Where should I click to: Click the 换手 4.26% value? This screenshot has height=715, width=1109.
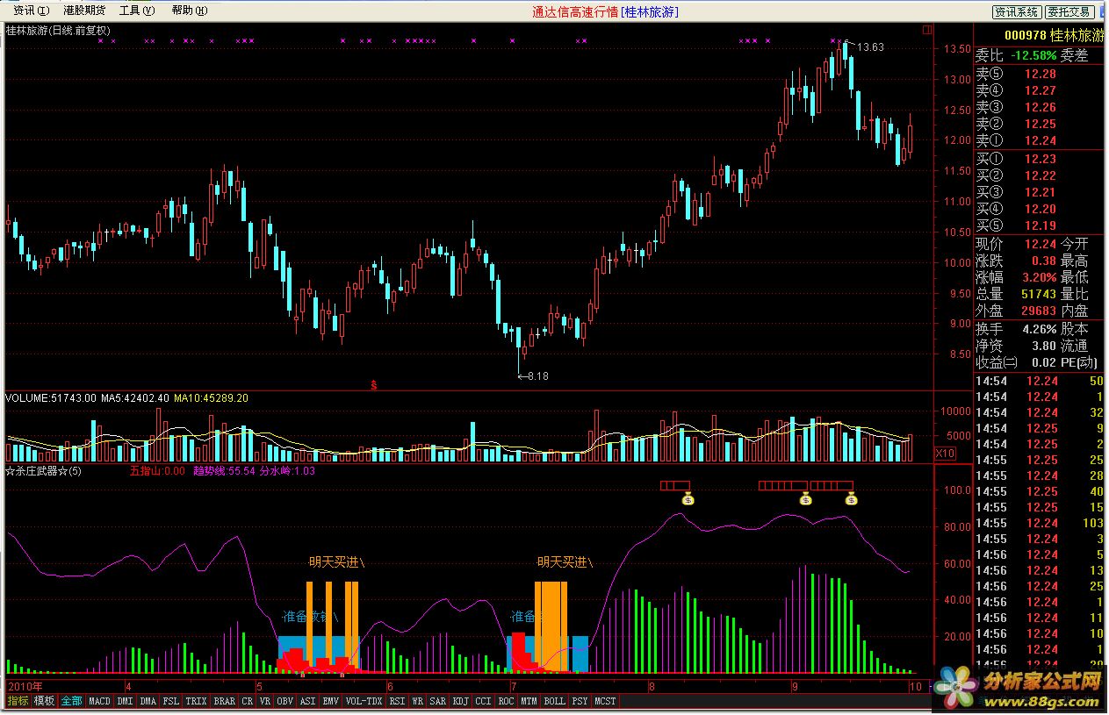1039,329
